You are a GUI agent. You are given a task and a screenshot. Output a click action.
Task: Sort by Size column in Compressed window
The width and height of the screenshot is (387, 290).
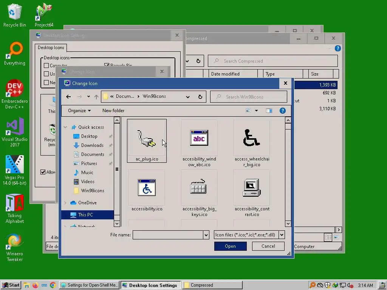pyautogui.click(x=321, y=74)
